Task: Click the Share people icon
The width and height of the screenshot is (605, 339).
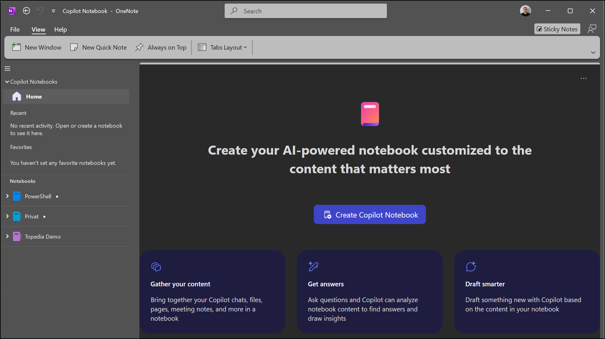Action: [592, 29]
